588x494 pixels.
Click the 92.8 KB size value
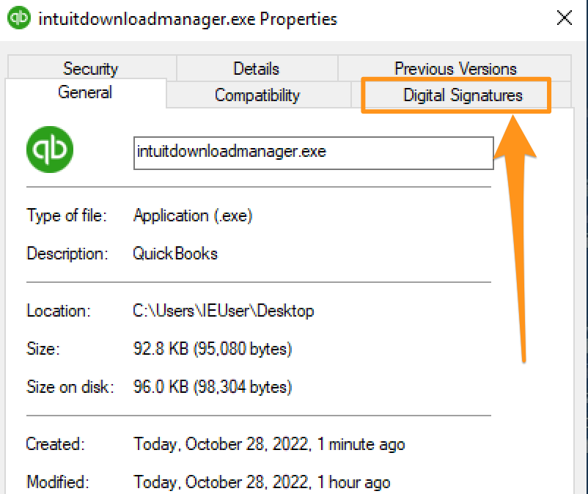[x=212, y=349]
